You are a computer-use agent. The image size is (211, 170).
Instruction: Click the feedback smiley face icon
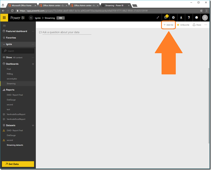pyautogui.click(x=197, y=18)
